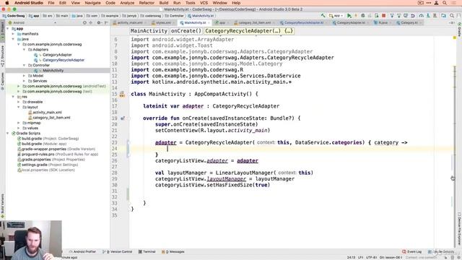Viewport: 462px width, 260px height.
Task: Click the UTF-8 encoding status item
Action: (371, 257)
